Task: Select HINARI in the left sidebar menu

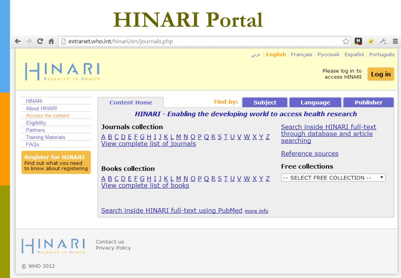Action: click(34, 101)
